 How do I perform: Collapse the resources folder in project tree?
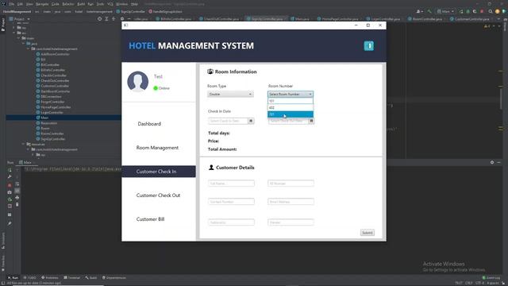tap(23, 144)
